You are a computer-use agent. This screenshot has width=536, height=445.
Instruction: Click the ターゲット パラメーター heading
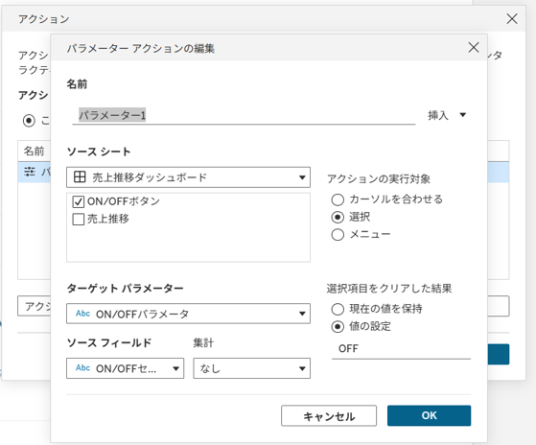pyautogui.click(x=125, y=289)
